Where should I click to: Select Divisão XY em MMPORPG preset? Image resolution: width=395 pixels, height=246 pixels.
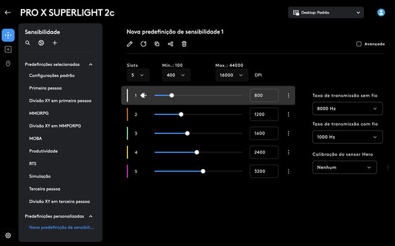(x=55, y=126)
